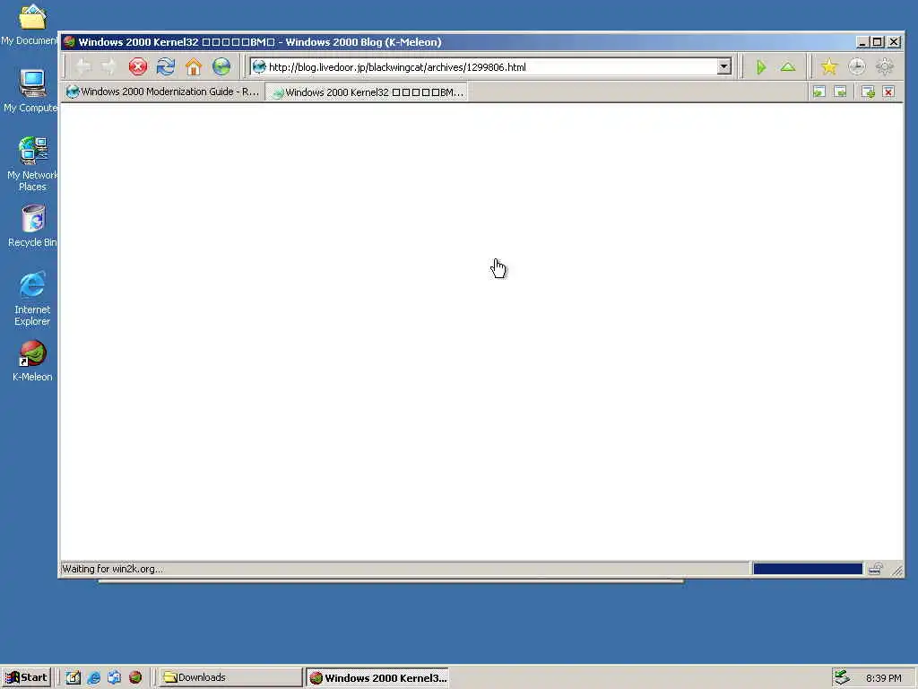Select the Windows 2000 Kernel32 tab
The height and width of the screenshot is (689, 918).
coord(367,92)
